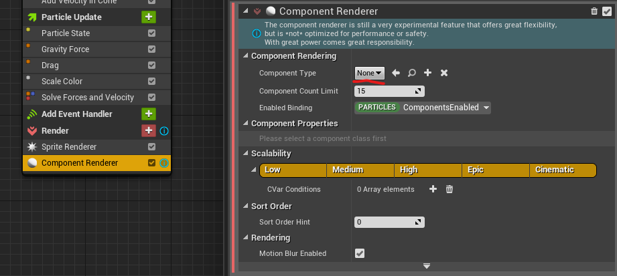
Task: Disable the Drag module checkbox
Action: 151,65
